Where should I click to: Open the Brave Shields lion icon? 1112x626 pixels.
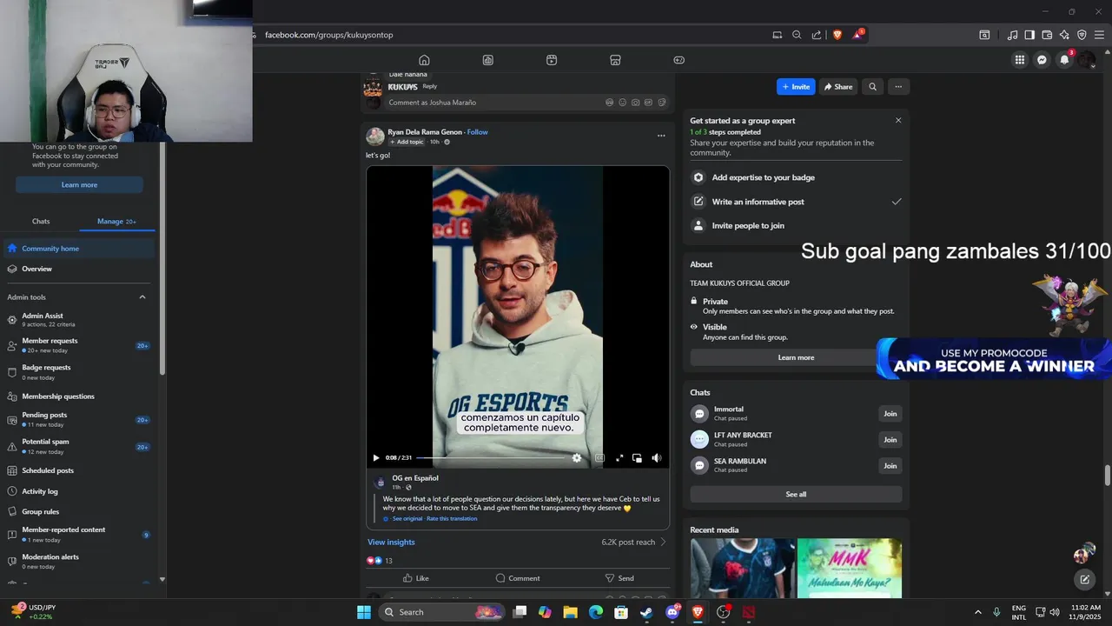(x=837, y=35)
